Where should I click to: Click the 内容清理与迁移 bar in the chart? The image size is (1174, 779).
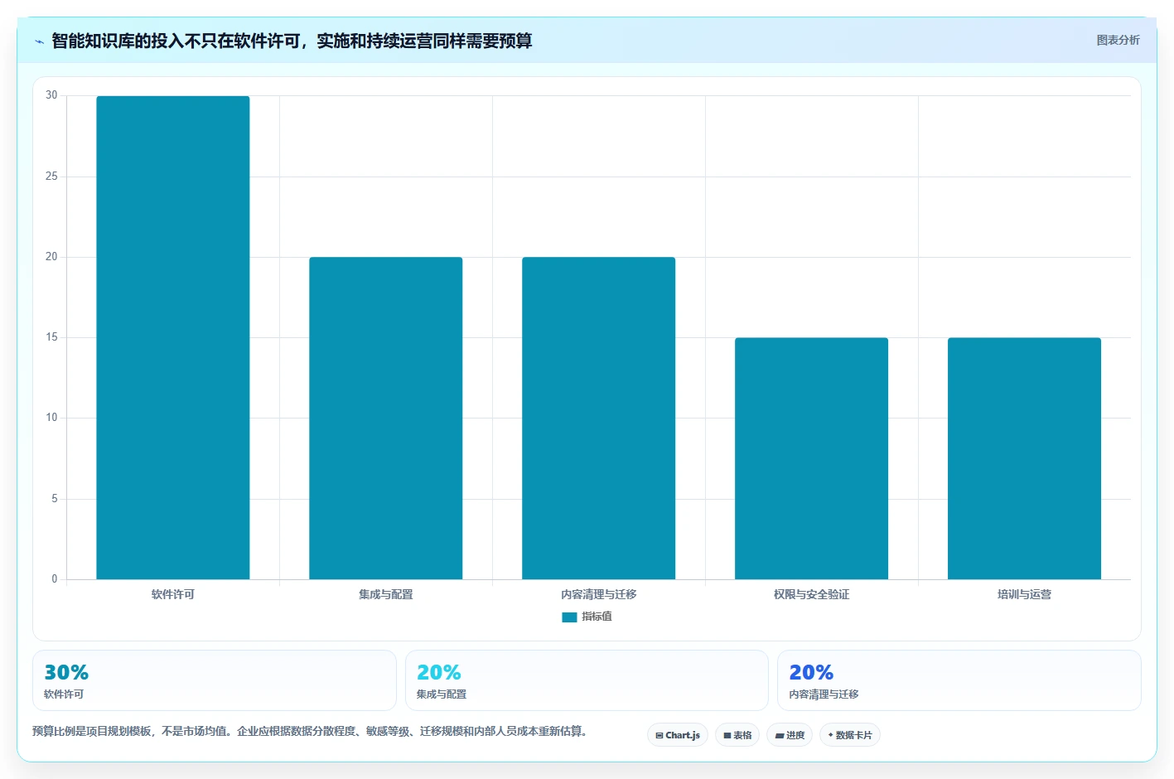pyautogui.click(x=598, y=418)
